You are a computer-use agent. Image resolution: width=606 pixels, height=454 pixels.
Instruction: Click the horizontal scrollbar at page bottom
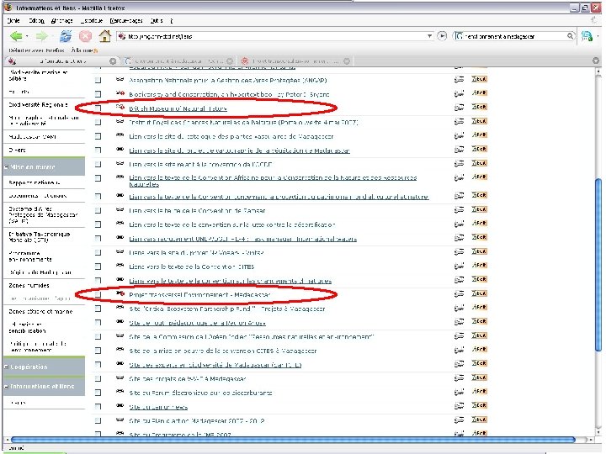[x=293, y=440]
